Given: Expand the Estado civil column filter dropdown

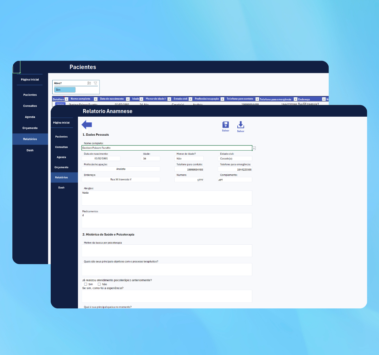Looking at the screenshot, I should [x=190, y=99].
